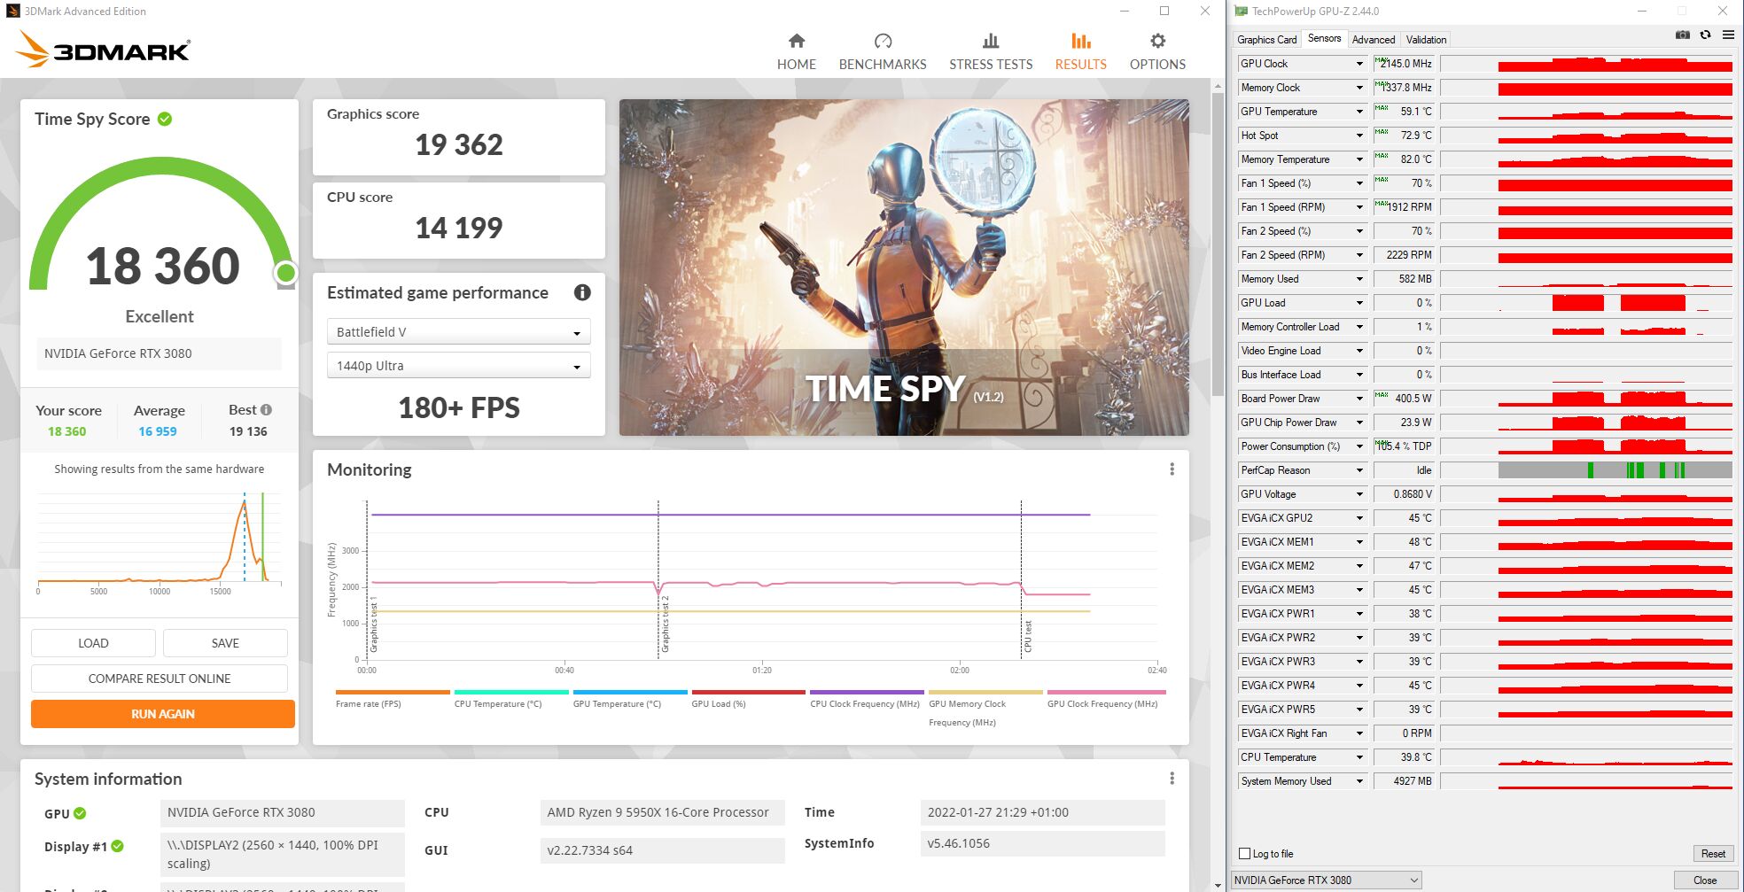The width and height of the screenshot is (1744, 892).
Task: Open the GPU-Z hamburger menu
Action: click(1728, 35)
